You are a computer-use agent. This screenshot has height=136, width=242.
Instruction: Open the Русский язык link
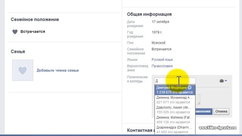coord(162,60)
